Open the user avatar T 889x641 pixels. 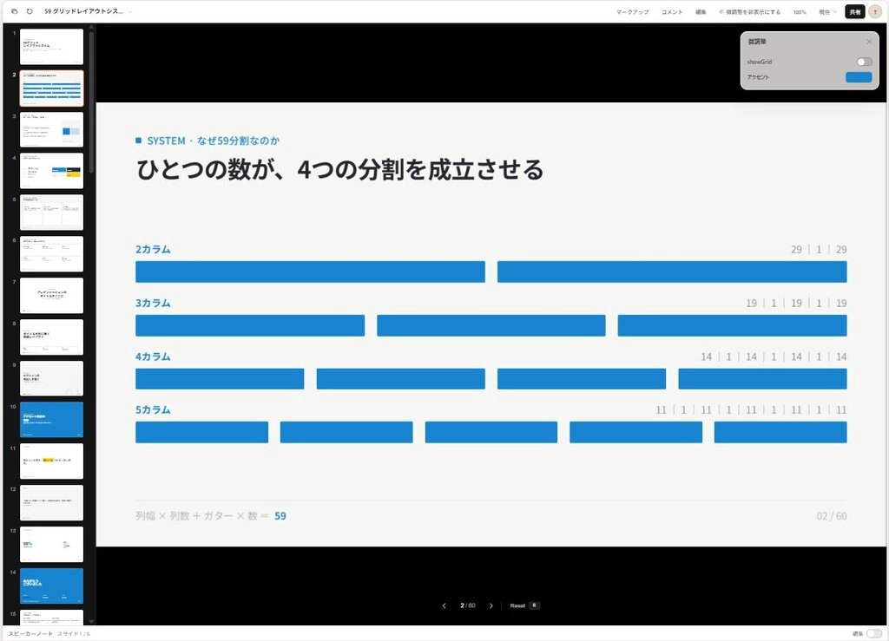(x=875, y=12)
